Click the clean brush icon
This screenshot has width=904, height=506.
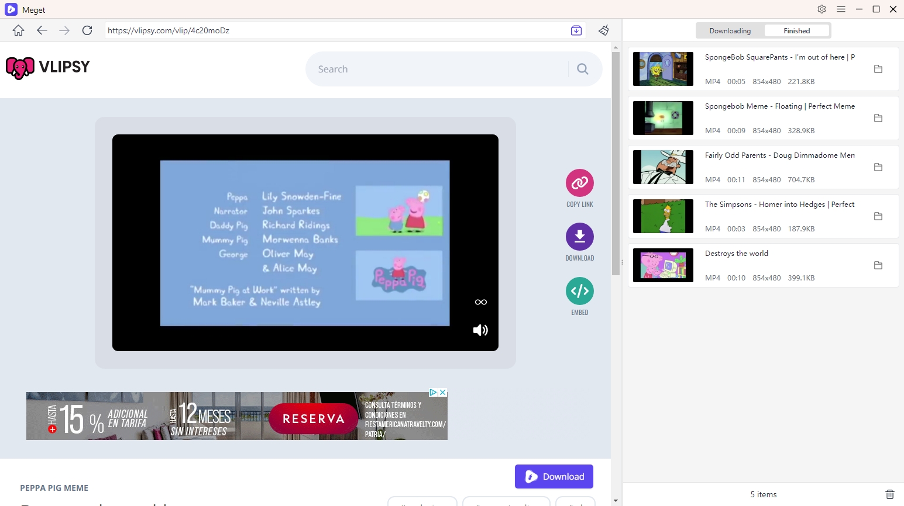coord(604,30)
